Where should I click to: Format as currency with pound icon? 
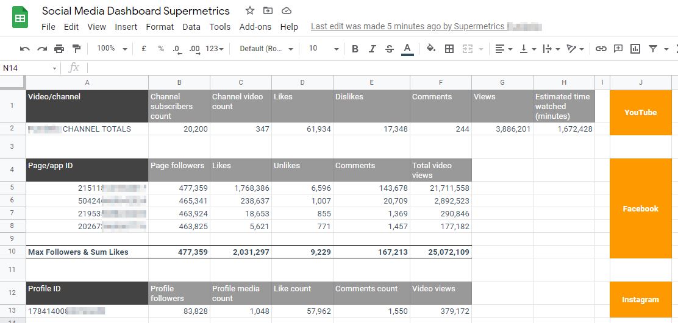[144, 49]
